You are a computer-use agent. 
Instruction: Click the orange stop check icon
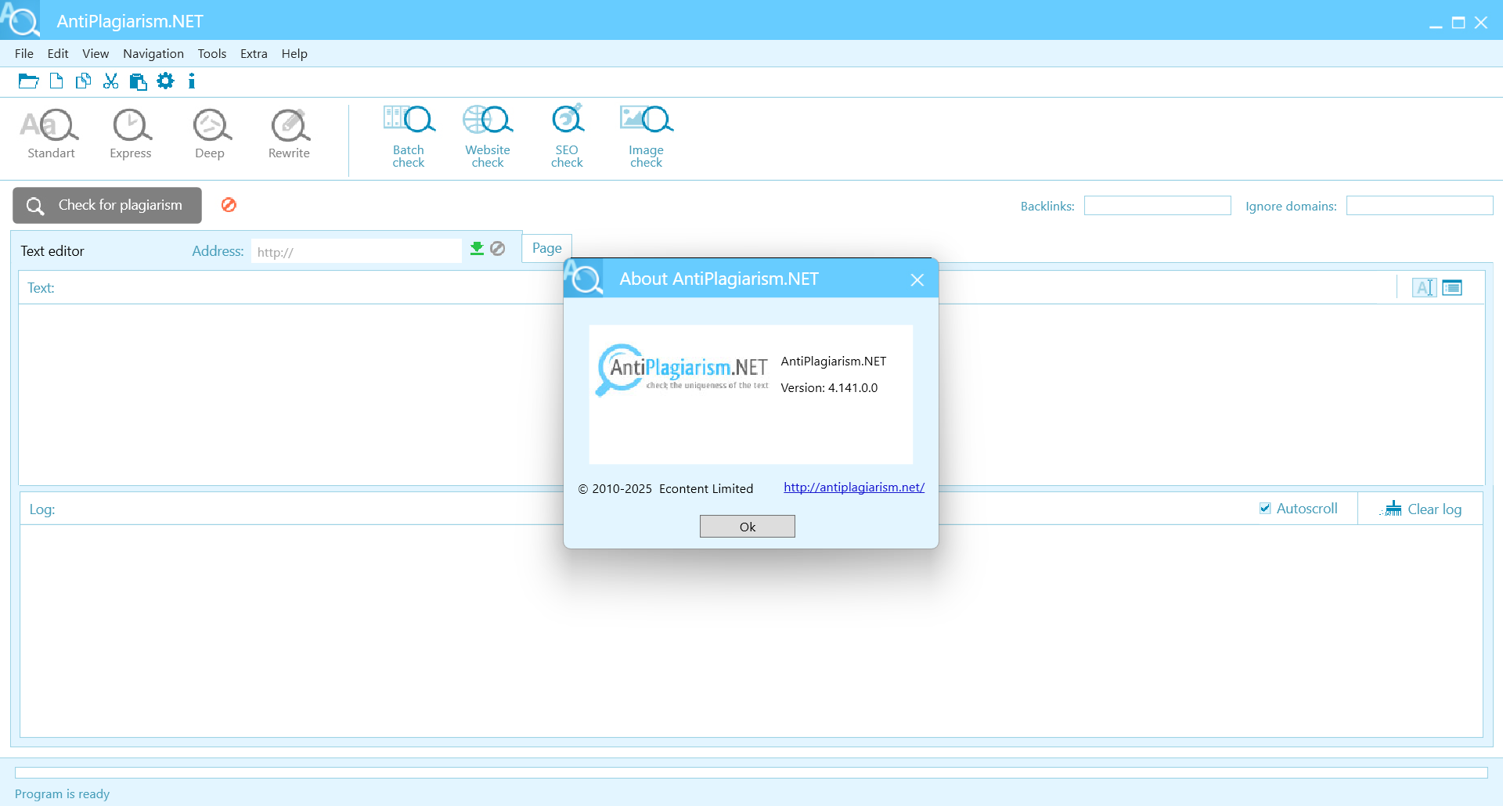[229, 205]
